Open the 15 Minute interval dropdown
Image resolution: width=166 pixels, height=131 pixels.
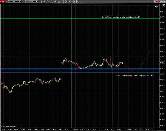coord(32,2)
